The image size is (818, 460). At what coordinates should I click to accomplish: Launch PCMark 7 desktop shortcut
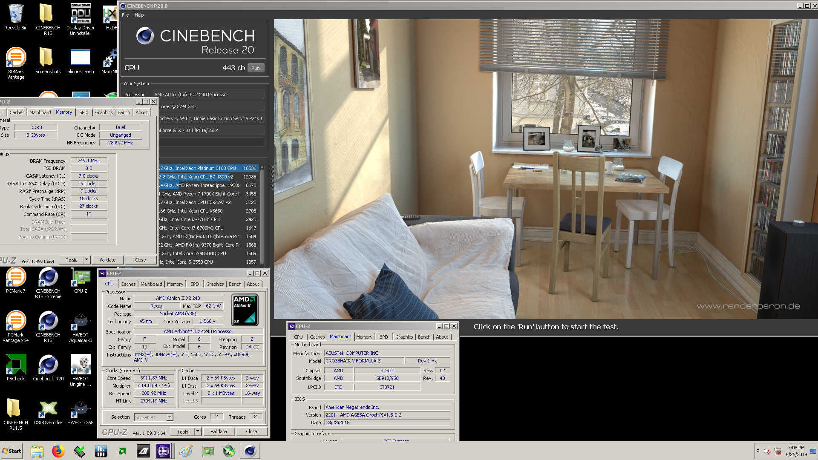tap(16, 280)
